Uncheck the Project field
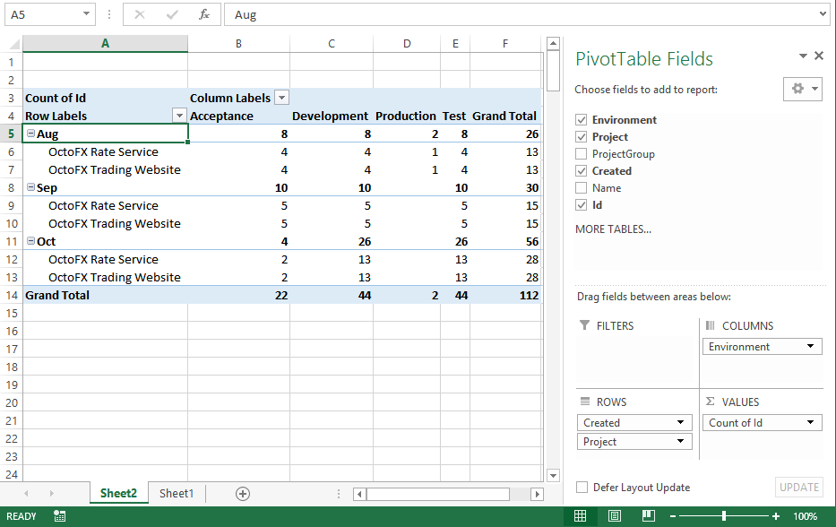This screenshot has width=836, height=527. tap(582, 137)
